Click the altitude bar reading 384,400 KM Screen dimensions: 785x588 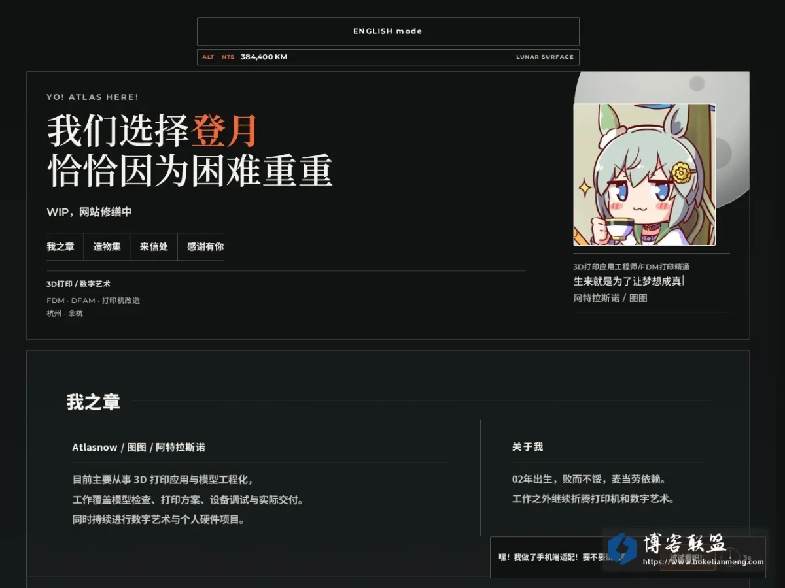388,57
